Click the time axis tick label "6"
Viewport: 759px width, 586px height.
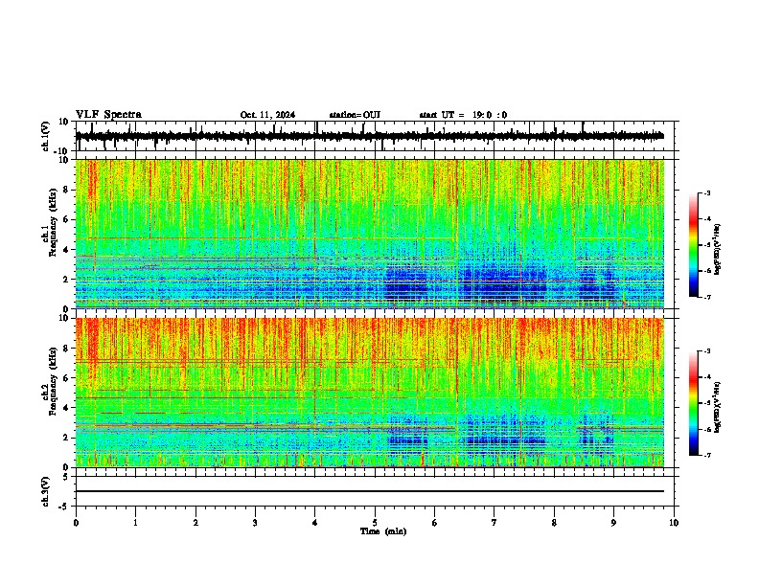[435, 523]
